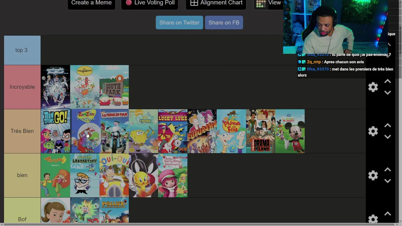
Task: Share tier list on FB
Action: tap(224, 23)
